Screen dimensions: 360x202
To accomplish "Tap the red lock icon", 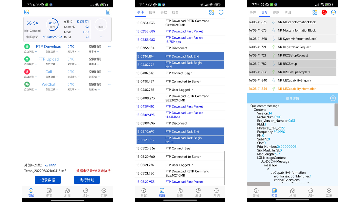I will (324, 12).
